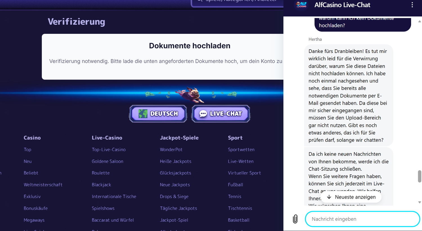Click the Verifizierung notwendig instruction text
The width and height of the screenshot is (422, 231).
click(166, 61)
